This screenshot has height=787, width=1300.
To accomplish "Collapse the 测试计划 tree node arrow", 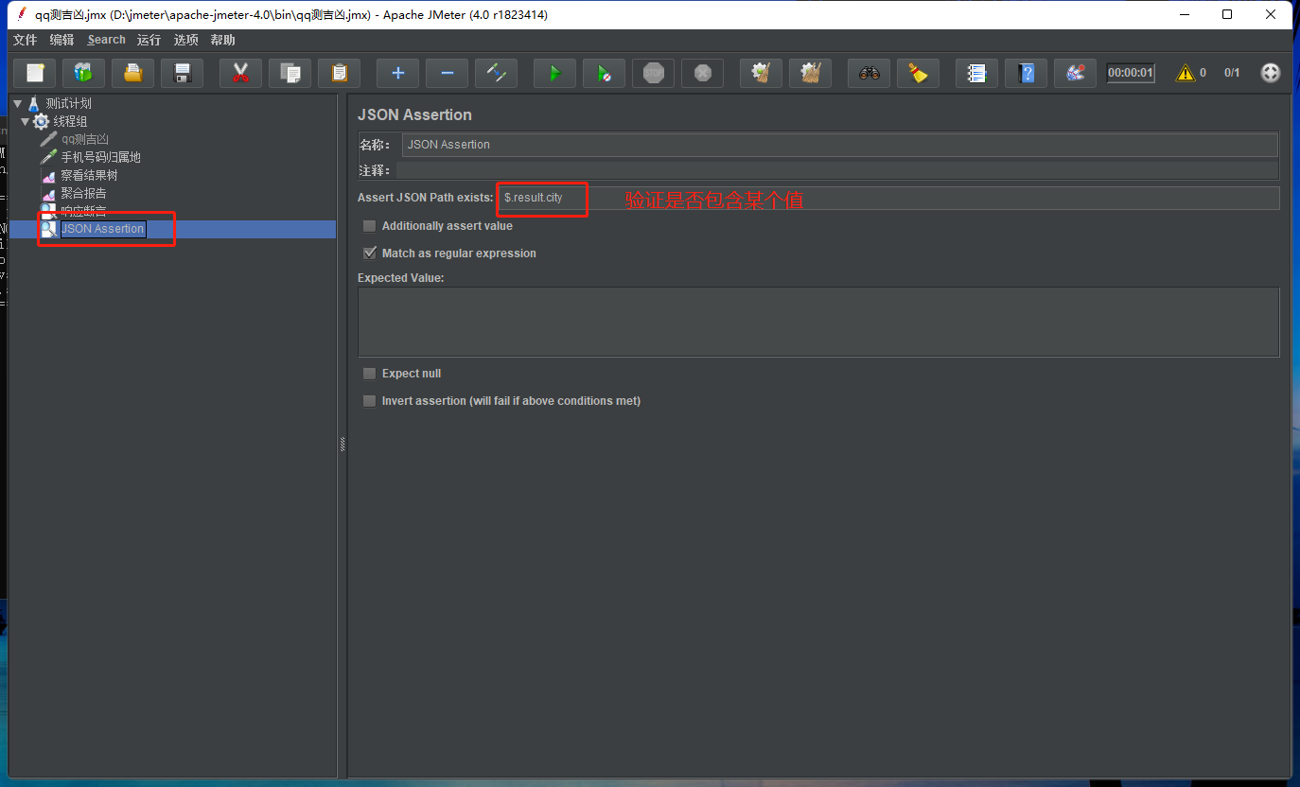I will pos(17,103).
